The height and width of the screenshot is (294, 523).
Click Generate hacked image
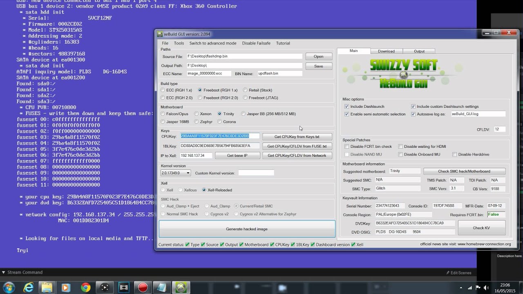(247, 229)
